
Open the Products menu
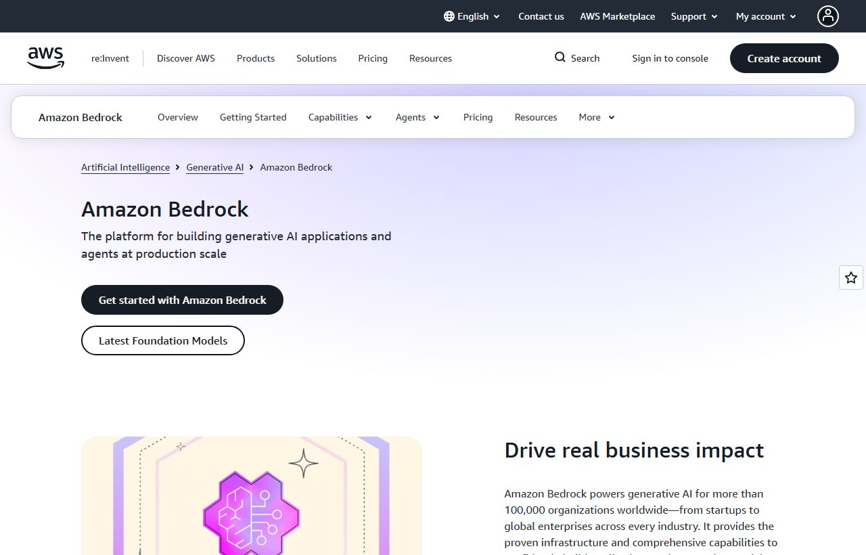[256, 58]
